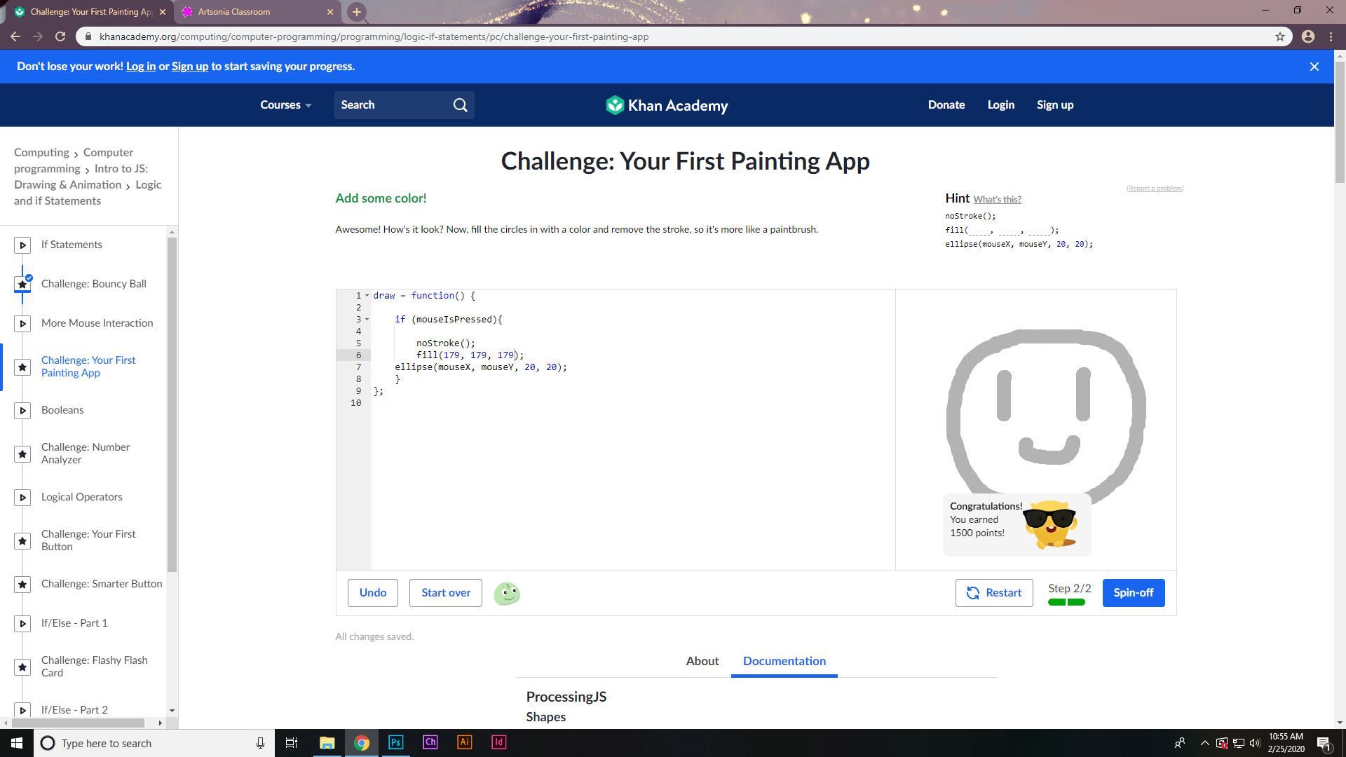Collapse the if block fold on line 3
This screenshot has height=757, width=1346.
coord(367,320)
